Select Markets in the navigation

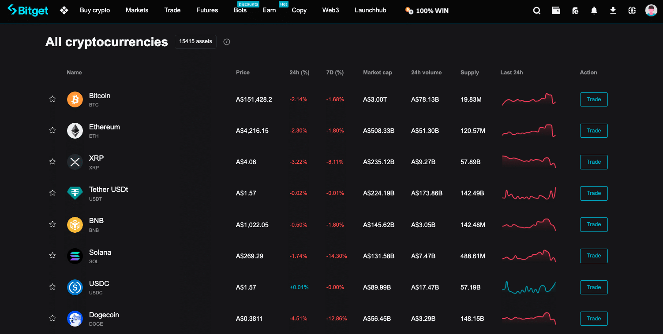click(137, 10)
